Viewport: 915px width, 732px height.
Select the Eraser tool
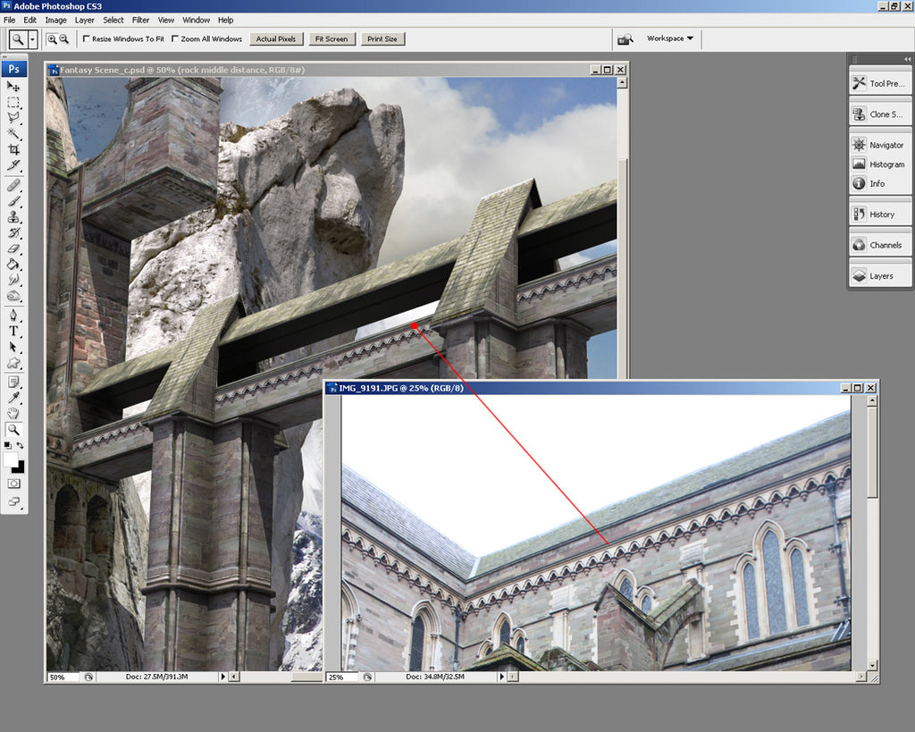coord(13,248)
